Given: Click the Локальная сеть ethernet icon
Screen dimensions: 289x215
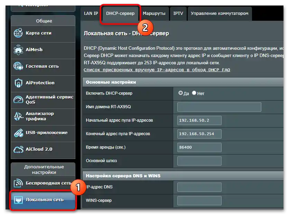Looking at the screenshot, I should click(x=18, y=200).
